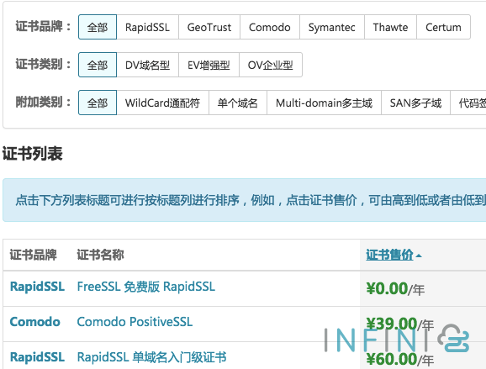The image size is (486, 369).
Task: Filter by SAN多子域 category
Action: click(x=415, y=103)
